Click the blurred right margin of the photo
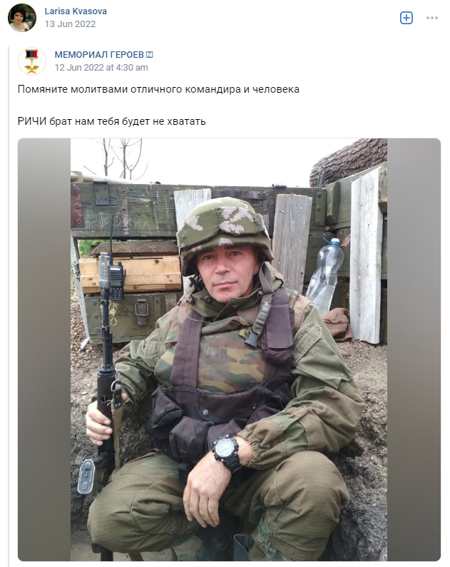 click(x=414, y=349)
